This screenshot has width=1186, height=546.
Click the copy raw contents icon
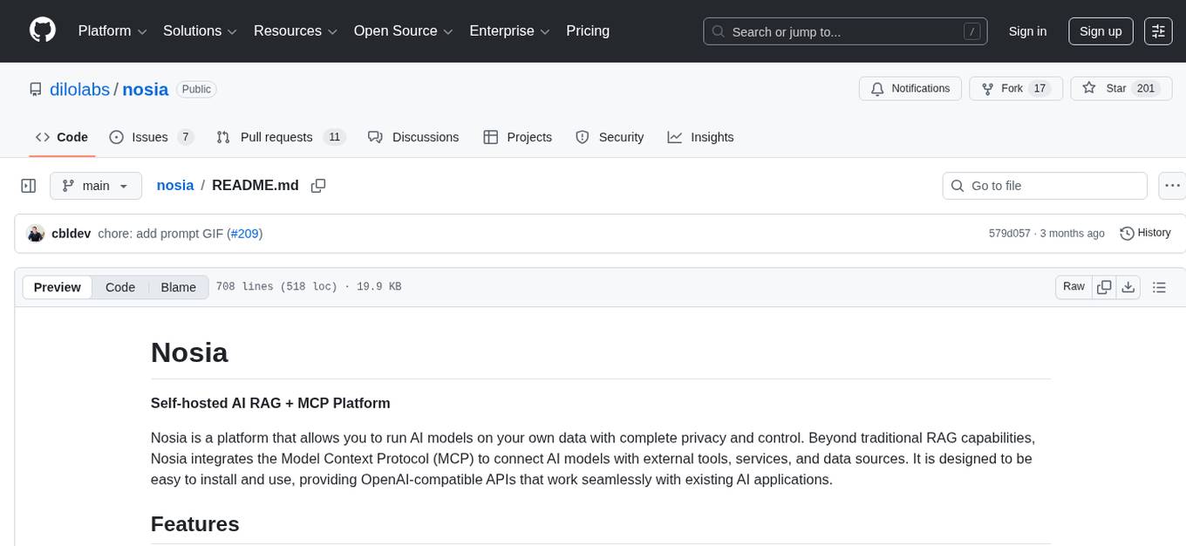coord(1104,286)
